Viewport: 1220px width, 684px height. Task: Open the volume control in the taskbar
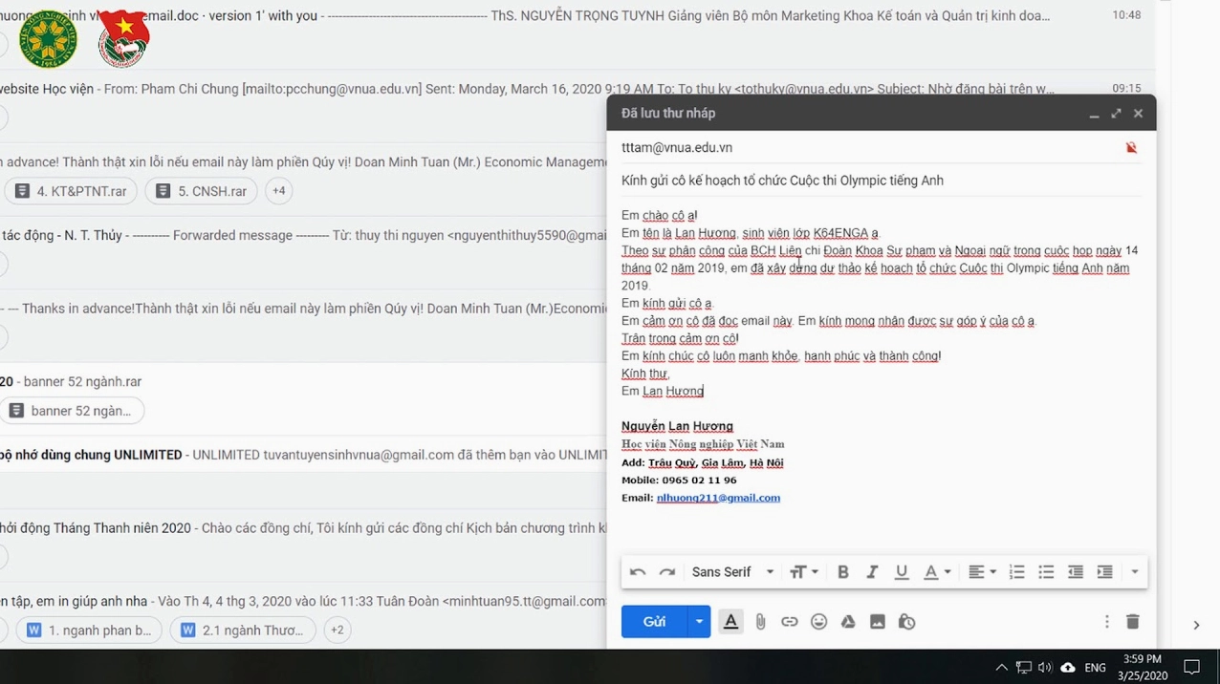1045,668
